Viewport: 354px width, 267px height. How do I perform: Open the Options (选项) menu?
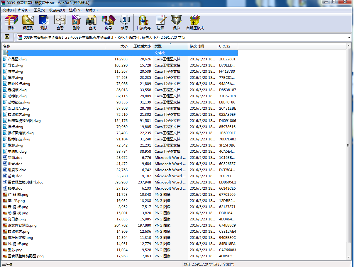click(x=75, y=10)
